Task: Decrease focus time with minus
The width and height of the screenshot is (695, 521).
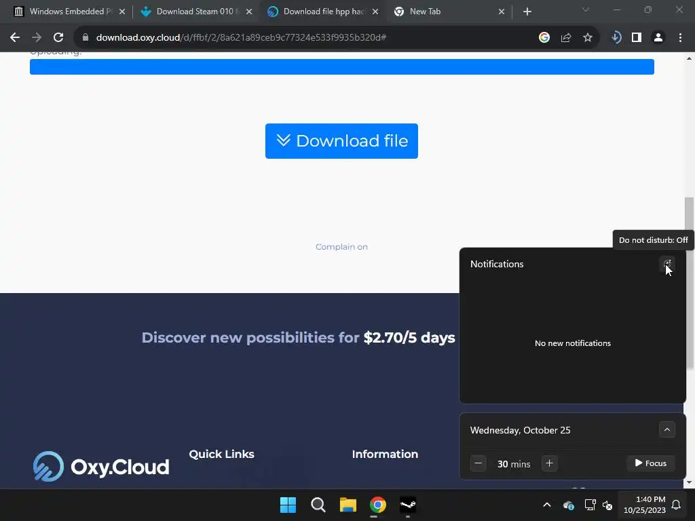Action: point(478,463)
